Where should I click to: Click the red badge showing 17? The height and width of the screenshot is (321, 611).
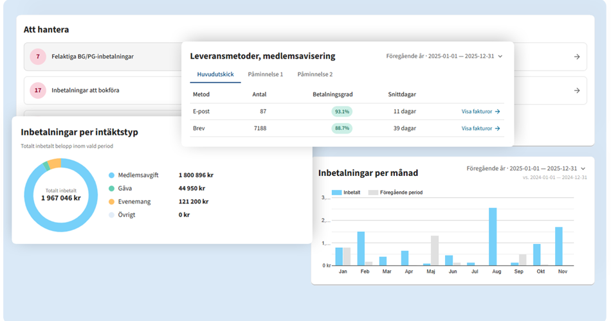coord(38,91)
